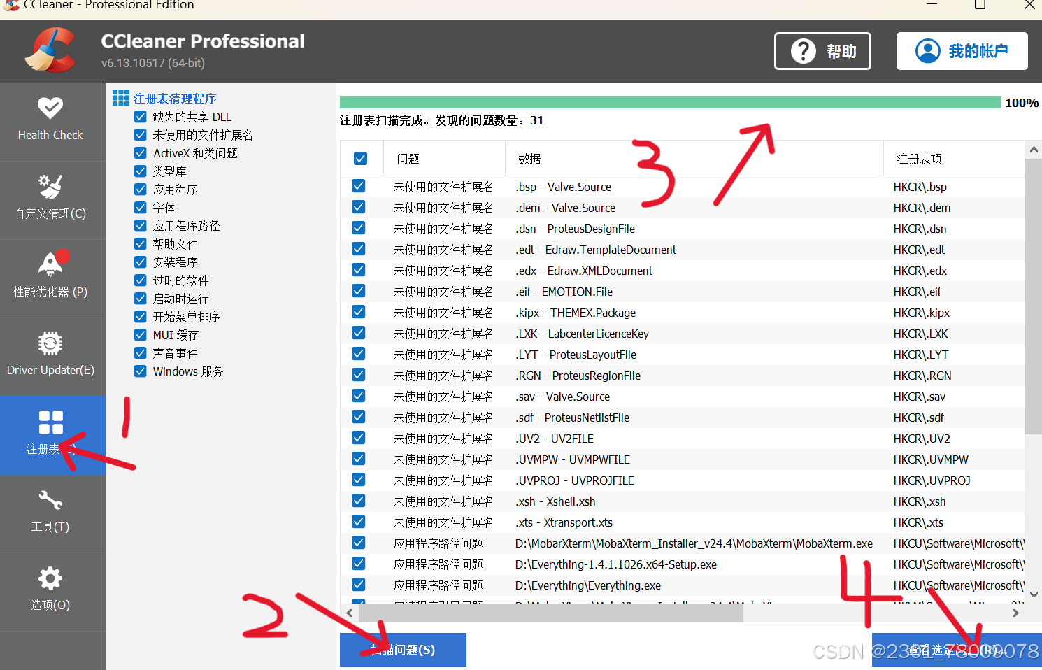Image resolution: width=1042 pixels, height=670 pixels.
Task: Open 性能优化器 performance optimizer
Action: pos(52,278)
